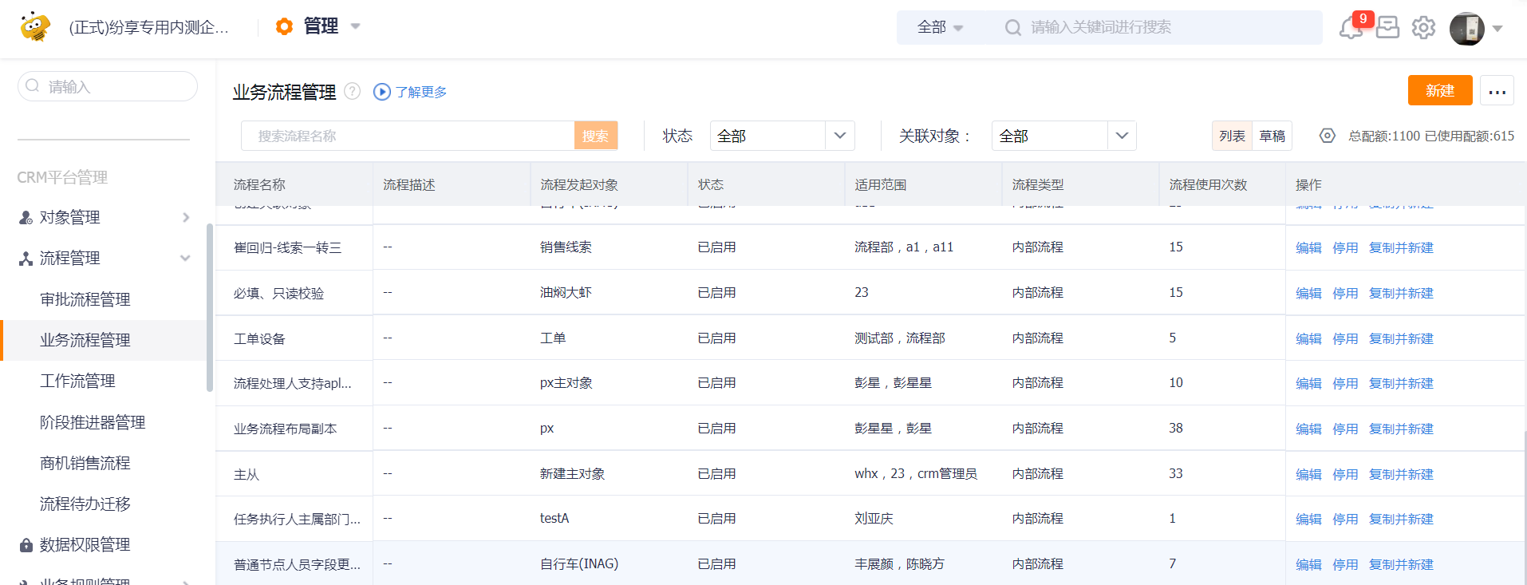Click the 总配额:1100 已使用配额:615 text
Viewport: 1527px width, 585px height.
tap(1431, 136)
